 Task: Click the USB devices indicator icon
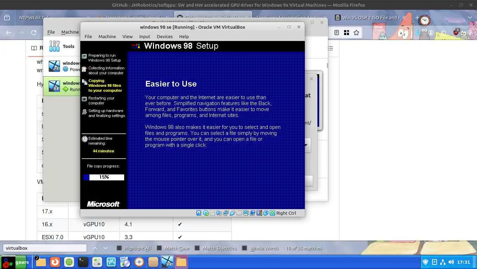click(233, 213)
